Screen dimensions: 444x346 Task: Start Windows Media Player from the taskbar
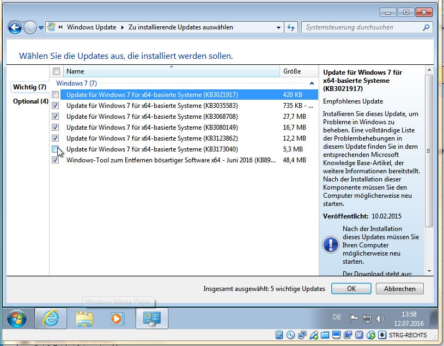(118, 319)
